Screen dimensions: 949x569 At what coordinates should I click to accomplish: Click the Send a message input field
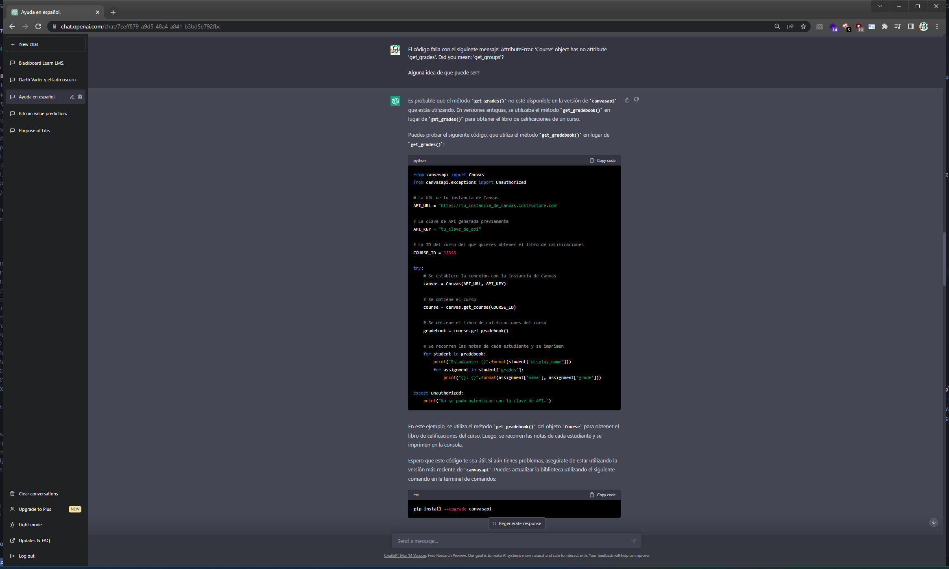coord(510,541)
